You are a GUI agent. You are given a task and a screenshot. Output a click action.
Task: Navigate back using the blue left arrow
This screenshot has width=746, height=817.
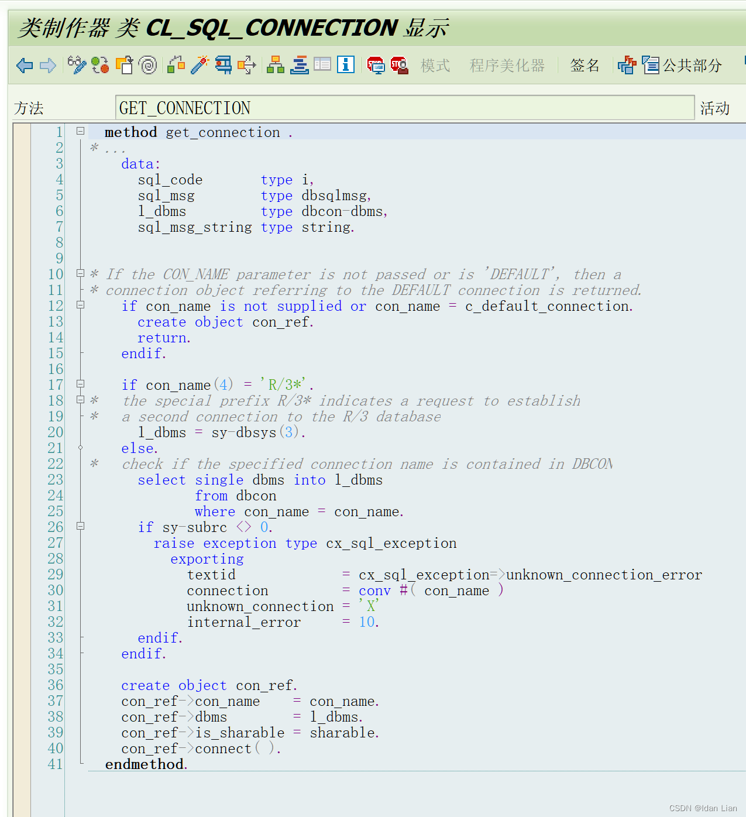24,66
